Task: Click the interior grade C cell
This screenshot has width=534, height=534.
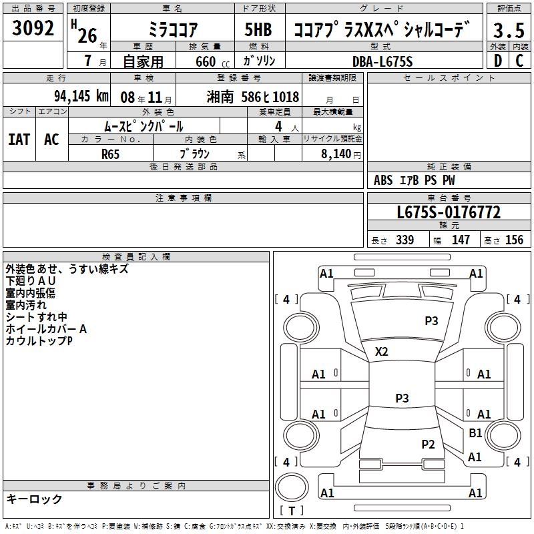Action: pyautogui.click(x=519, y=60)
